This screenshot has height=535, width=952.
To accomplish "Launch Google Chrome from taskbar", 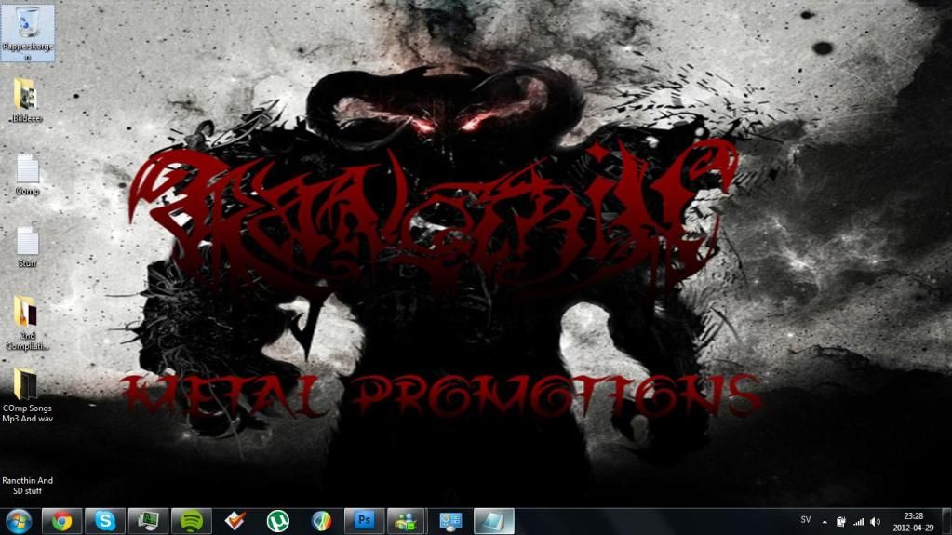I will 61,522.
